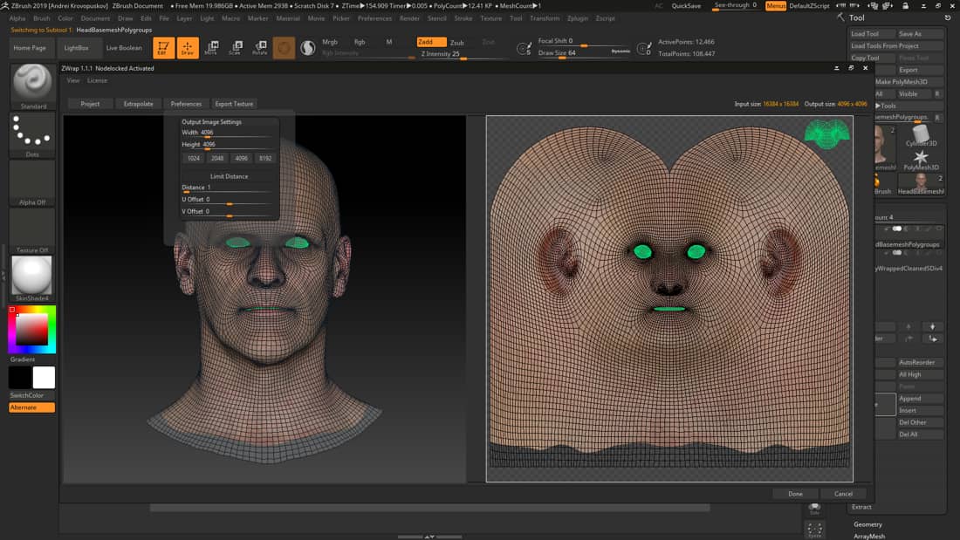
Task: Click Project button in ZWrap
Action: [x=90, y=104]
